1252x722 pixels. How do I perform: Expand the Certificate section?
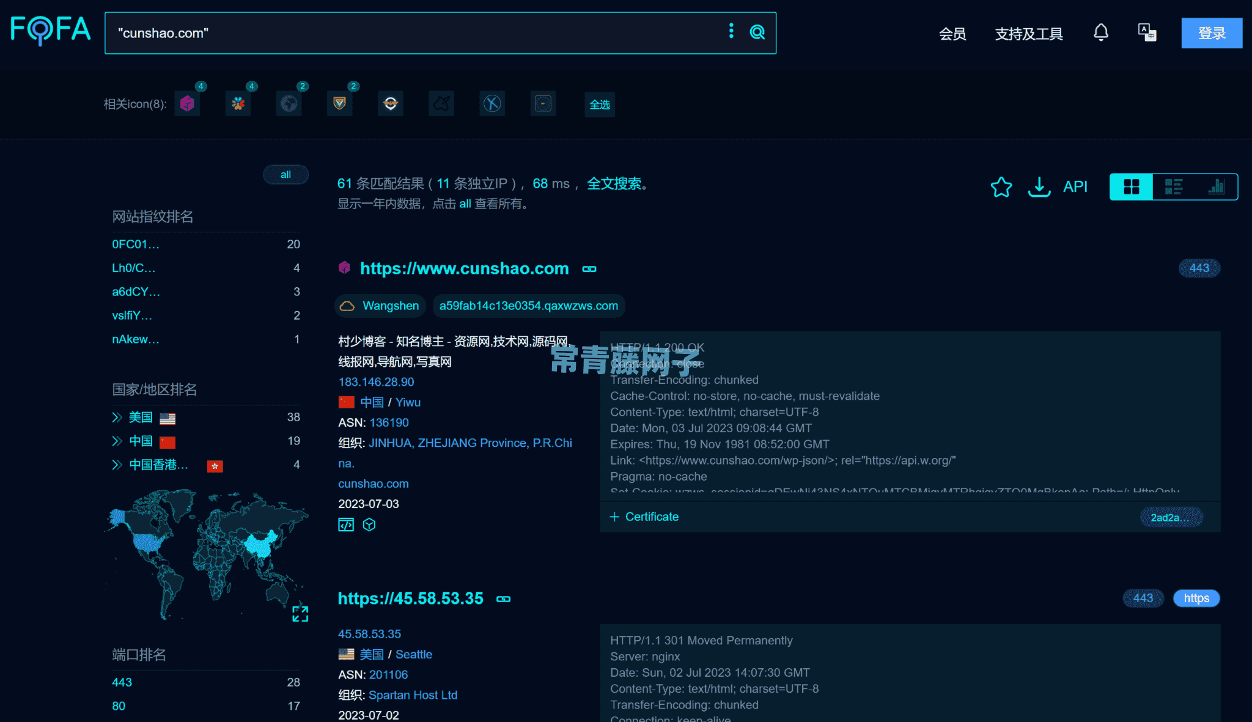click(644, 517)
